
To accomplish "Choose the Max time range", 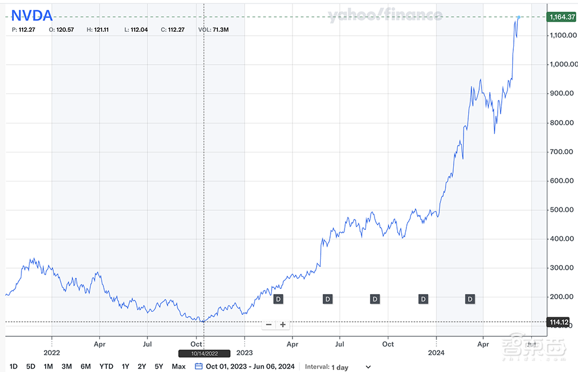I will (179, 366).
